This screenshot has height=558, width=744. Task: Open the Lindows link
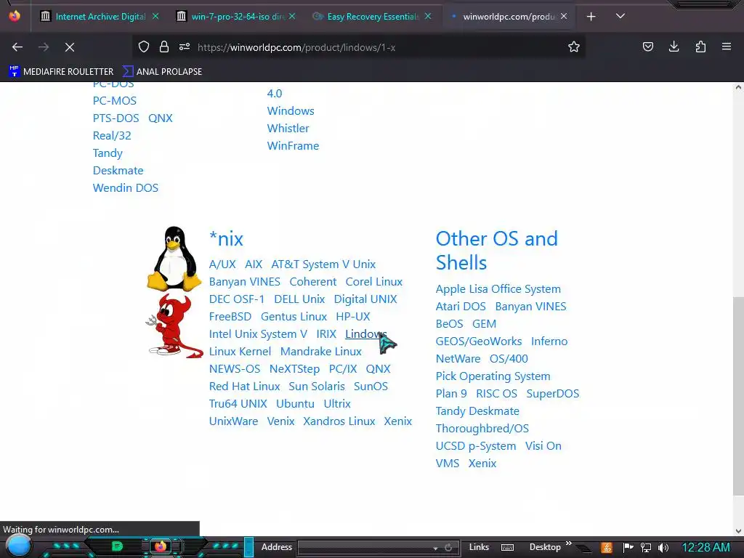coord(366,334)
